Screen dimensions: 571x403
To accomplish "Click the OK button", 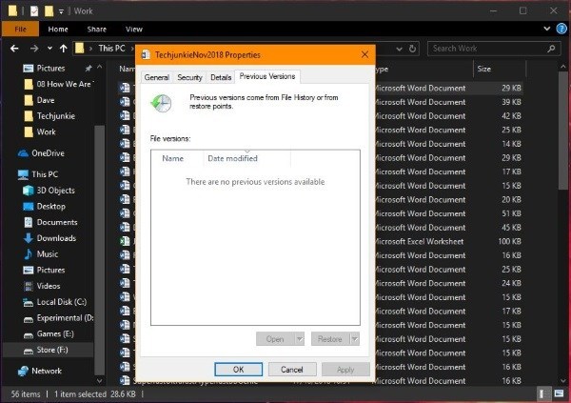I will (x=239, y=370).
